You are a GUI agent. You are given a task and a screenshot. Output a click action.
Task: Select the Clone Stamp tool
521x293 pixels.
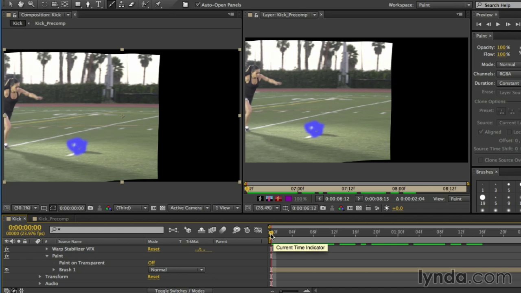point(121,4)
